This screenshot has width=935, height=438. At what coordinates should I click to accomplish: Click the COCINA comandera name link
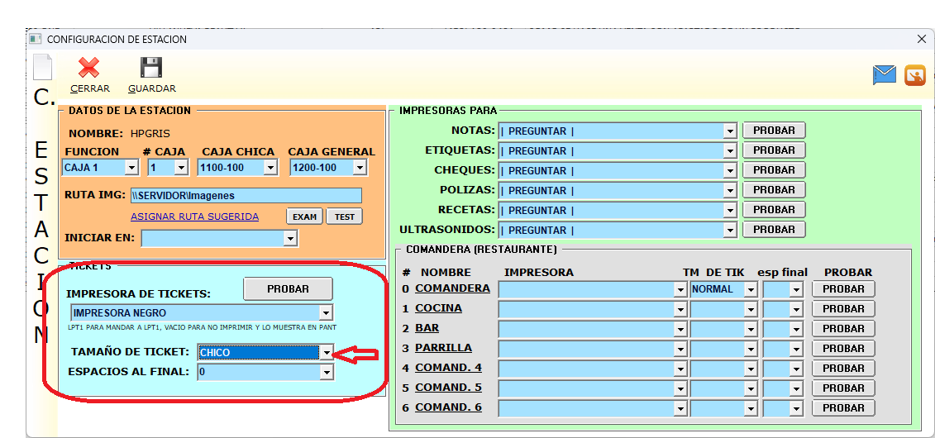(x=438, y=308)
